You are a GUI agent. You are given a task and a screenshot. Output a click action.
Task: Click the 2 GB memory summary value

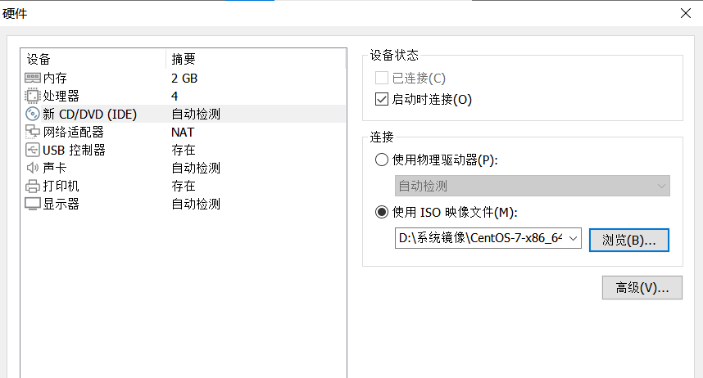184,79
